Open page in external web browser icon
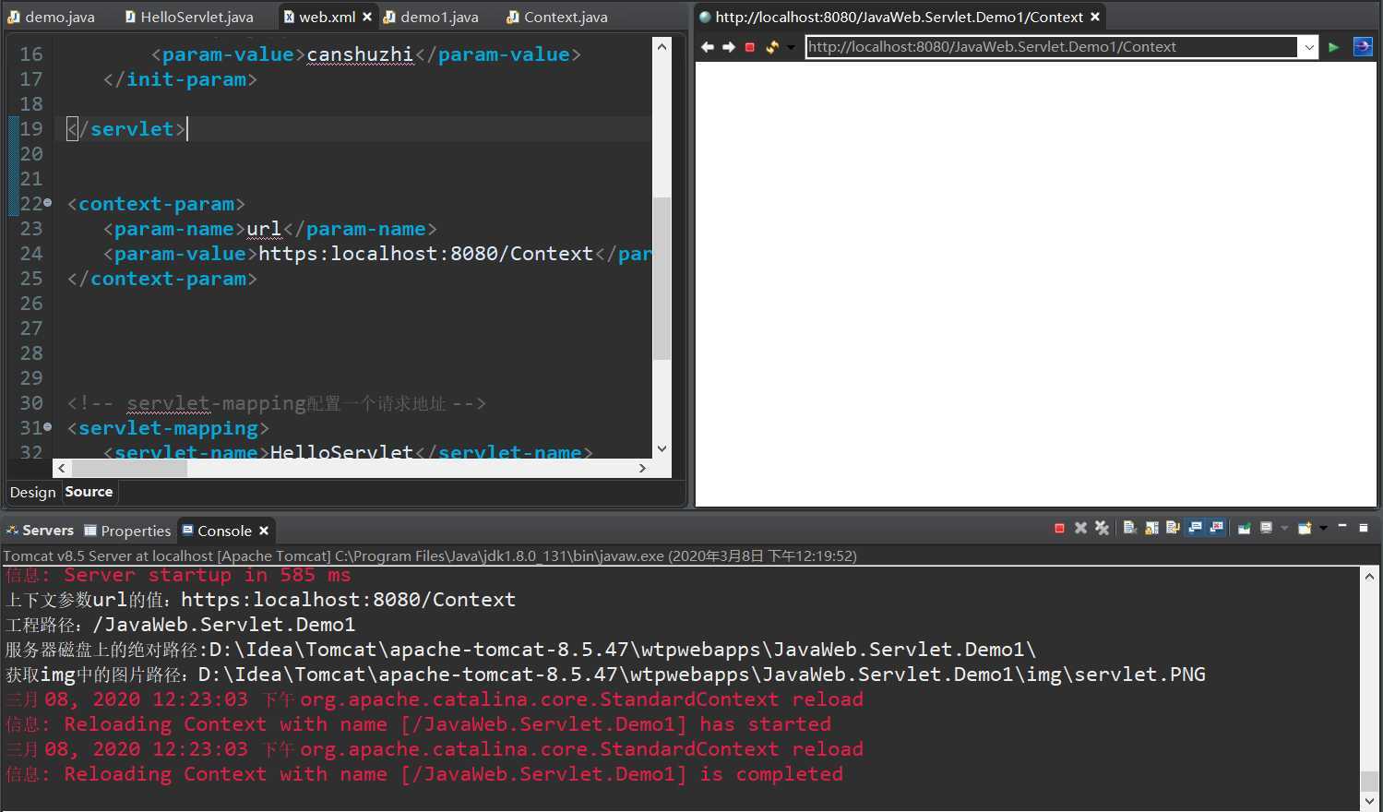 tap(1363, 47)
